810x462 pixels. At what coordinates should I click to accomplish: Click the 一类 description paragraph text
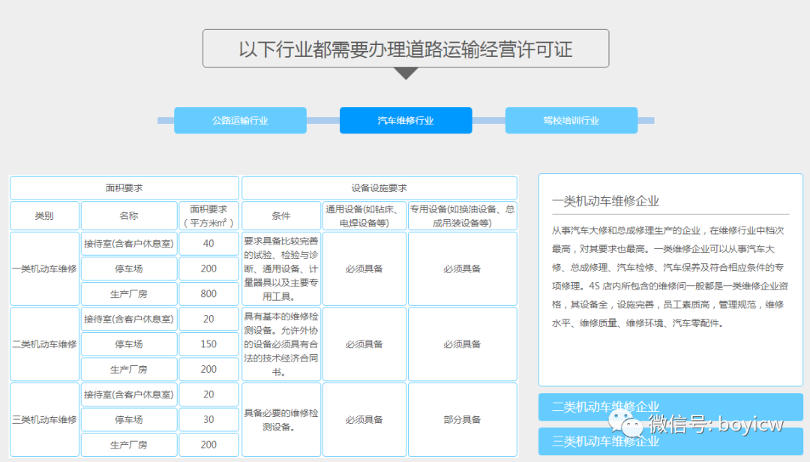tap(670, 277)
